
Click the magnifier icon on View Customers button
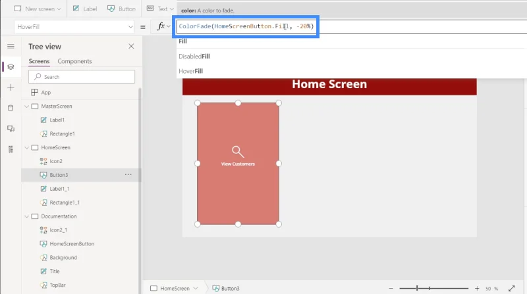(238, 152)
